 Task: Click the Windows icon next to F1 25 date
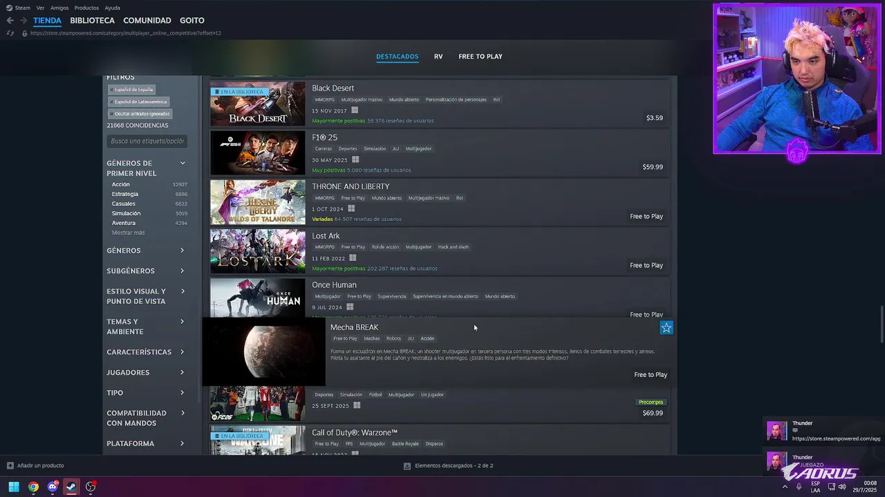[x=355, y=159]
